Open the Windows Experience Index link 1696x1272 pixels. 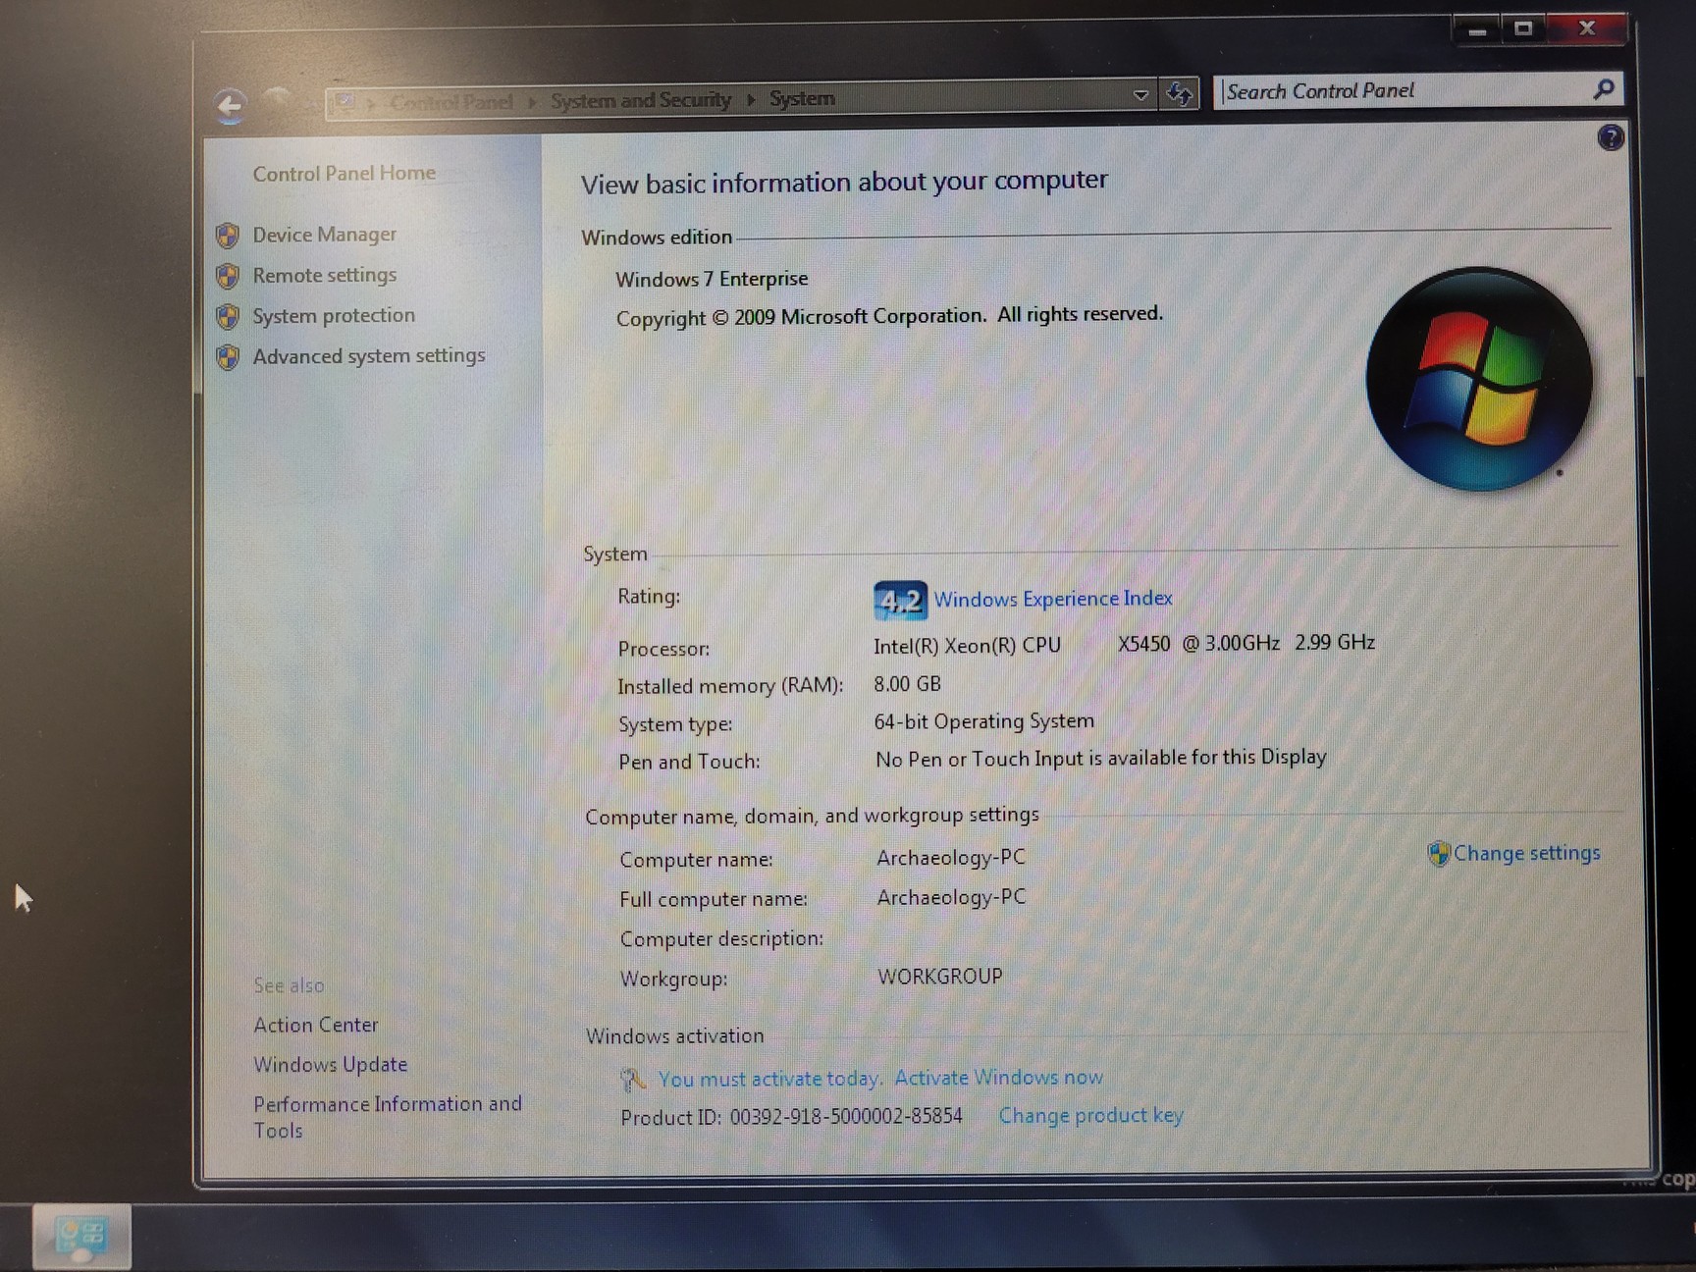pyautogui.click(x=1052, y=599)
